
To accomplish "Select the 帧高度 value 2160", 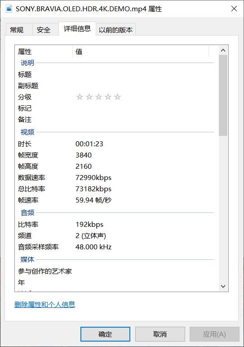I will point(84,167).
